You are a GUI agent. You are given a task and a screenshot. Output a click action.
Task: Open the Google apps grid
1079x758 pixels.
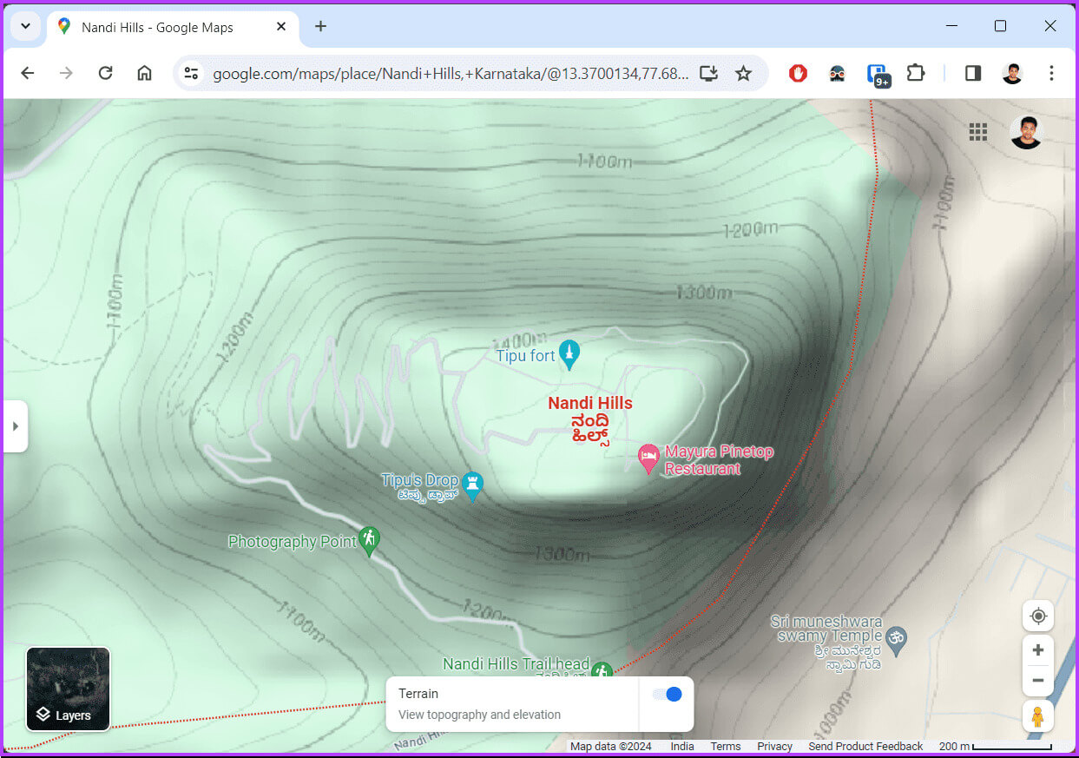coord(978,132)
